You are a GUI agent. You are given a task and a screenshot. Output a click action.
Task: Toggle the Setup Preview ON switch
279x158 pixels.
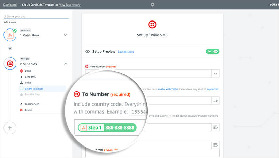tap(213, 51)
